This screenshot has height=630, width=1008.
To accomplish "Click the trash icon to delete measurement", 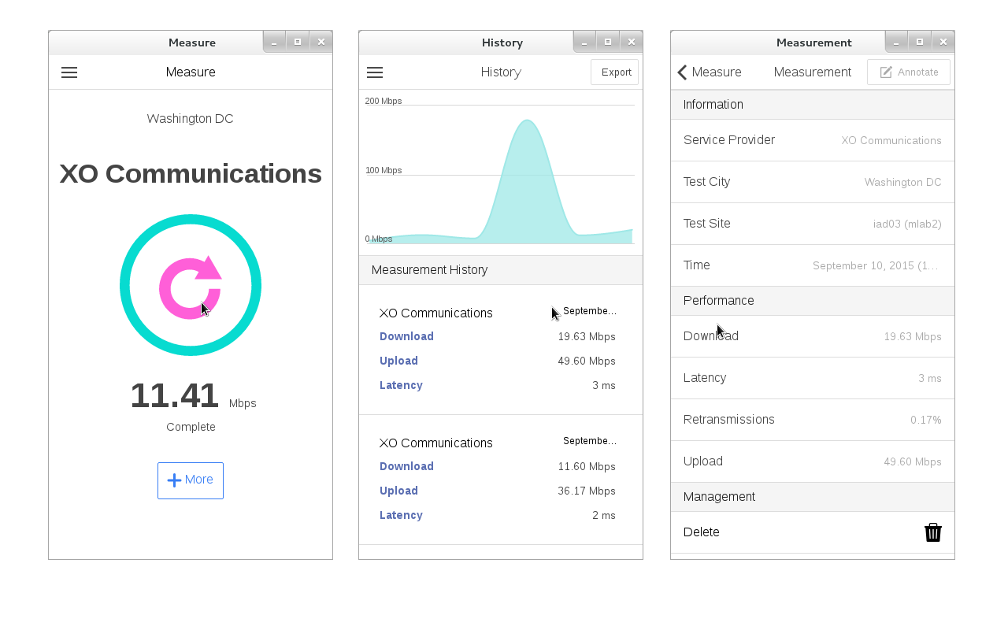I will pyautogui.click(x=933, y=532).
